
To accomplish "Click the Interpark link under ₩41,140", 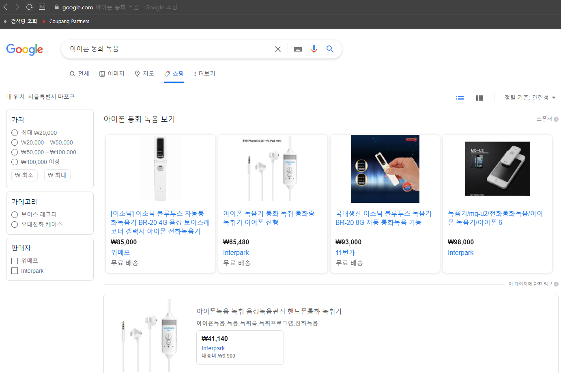I will click(213, 348).
